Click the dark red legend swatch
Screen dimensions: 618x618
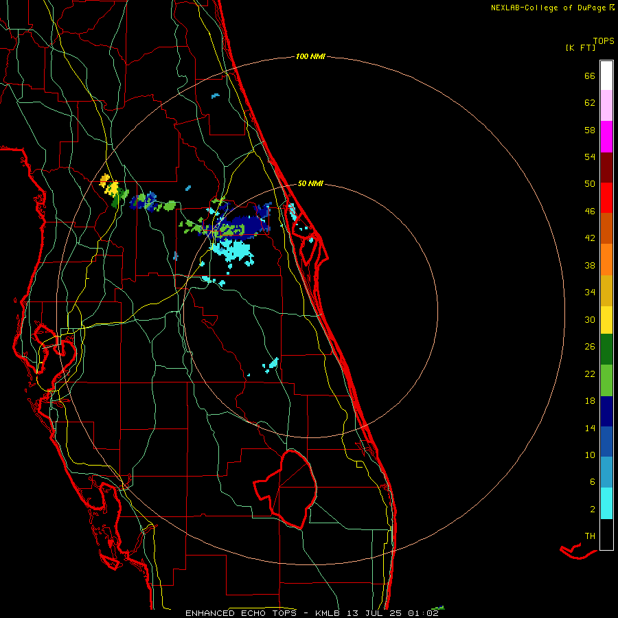[606, 168]
